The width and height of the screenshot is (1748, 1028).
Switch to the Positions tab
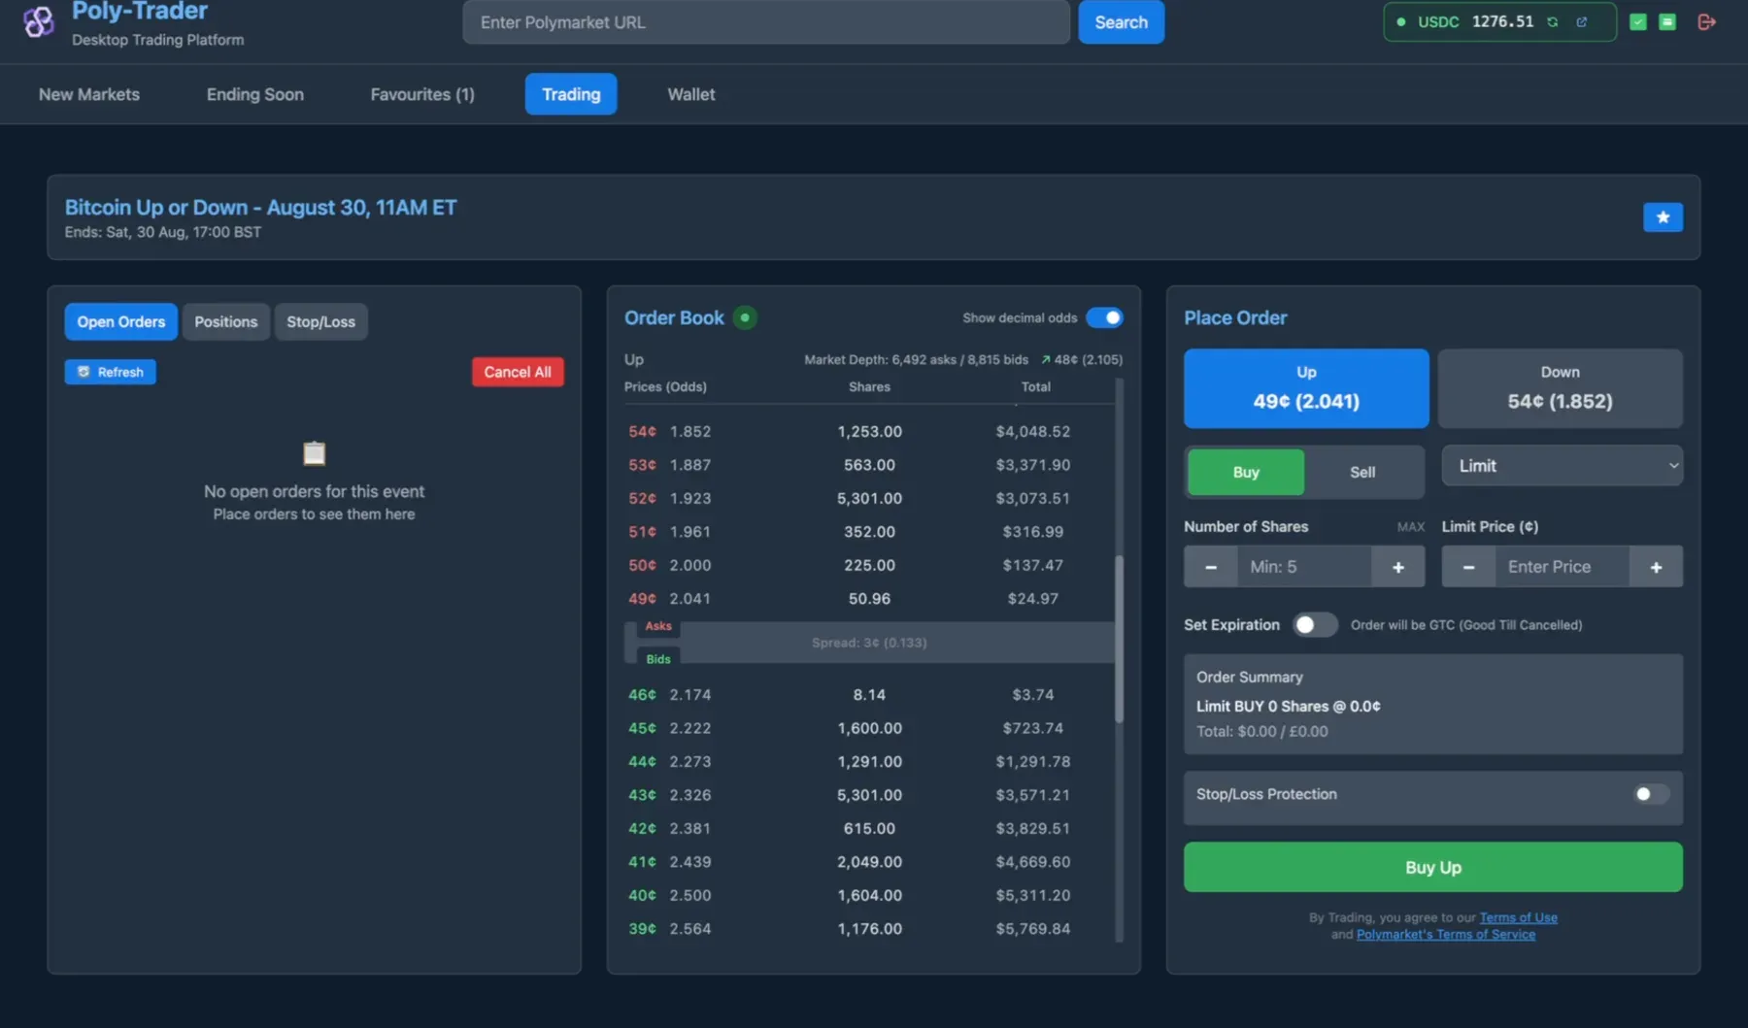[x=226, y=322]
